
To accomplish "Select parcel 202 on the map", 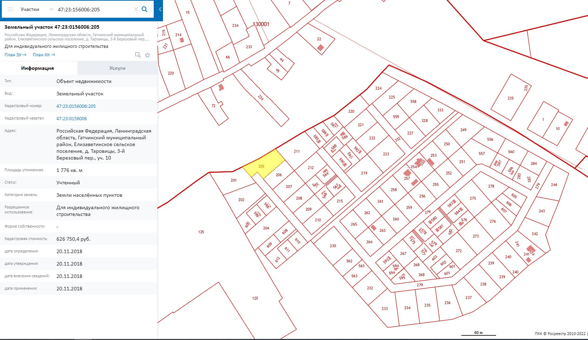I will pyautogui.click(x=241, y=200).
